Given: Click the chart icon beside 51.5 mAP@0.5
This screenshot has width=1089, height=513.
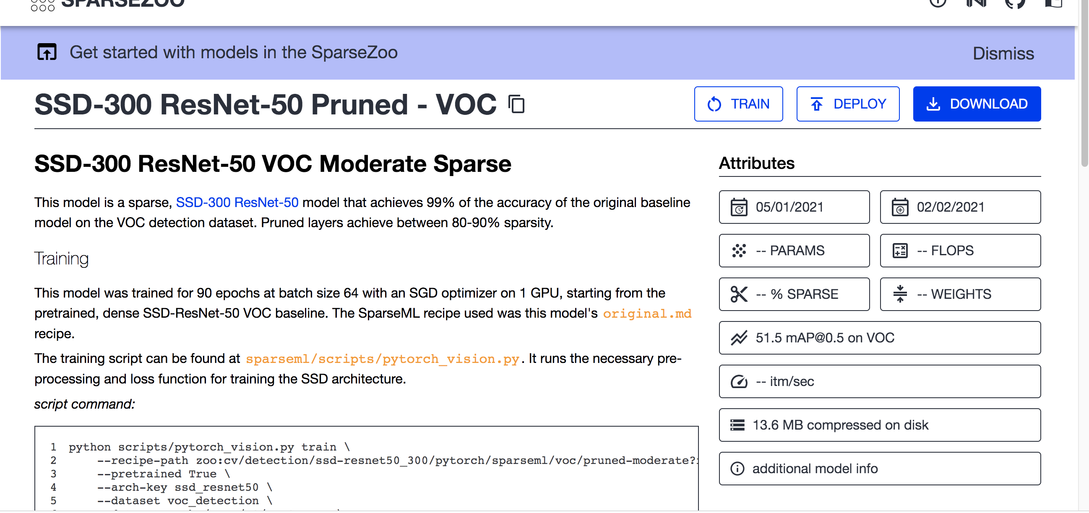Looking at the screenshot, I should (738, 338).
